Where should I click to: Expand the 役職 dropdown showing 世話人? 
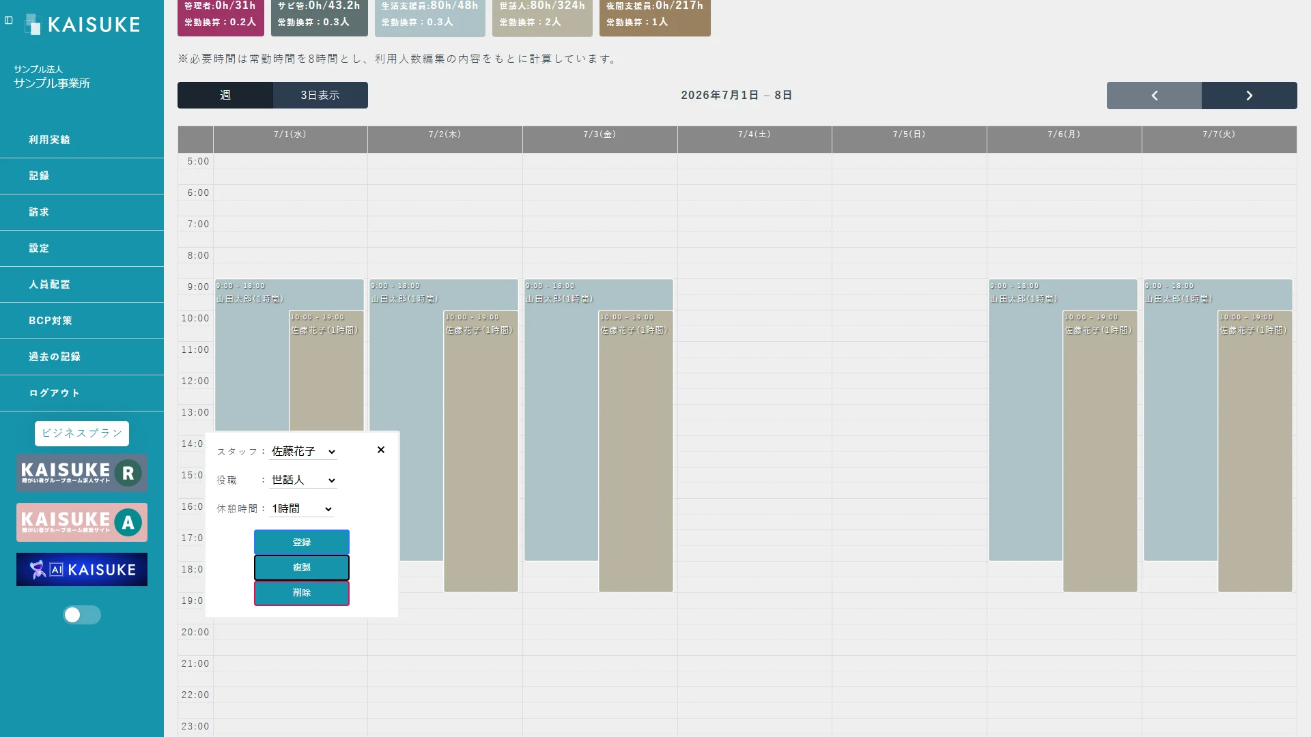tap(302, 480)
